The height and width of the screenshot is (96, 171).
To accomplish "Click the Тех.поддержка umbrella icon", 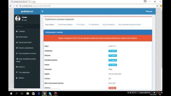I will click(x=17, y=72).
